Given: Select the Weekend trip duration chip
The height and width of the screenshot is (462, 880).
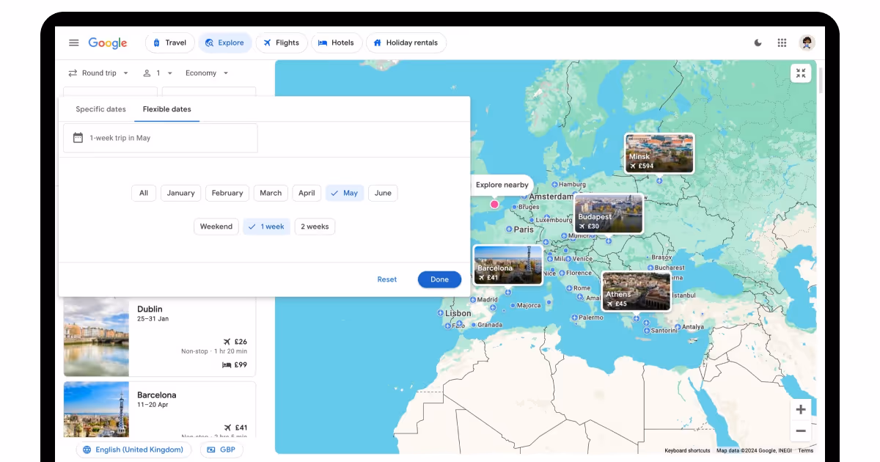Looking at the screenshot, I should tap(216, 226).
